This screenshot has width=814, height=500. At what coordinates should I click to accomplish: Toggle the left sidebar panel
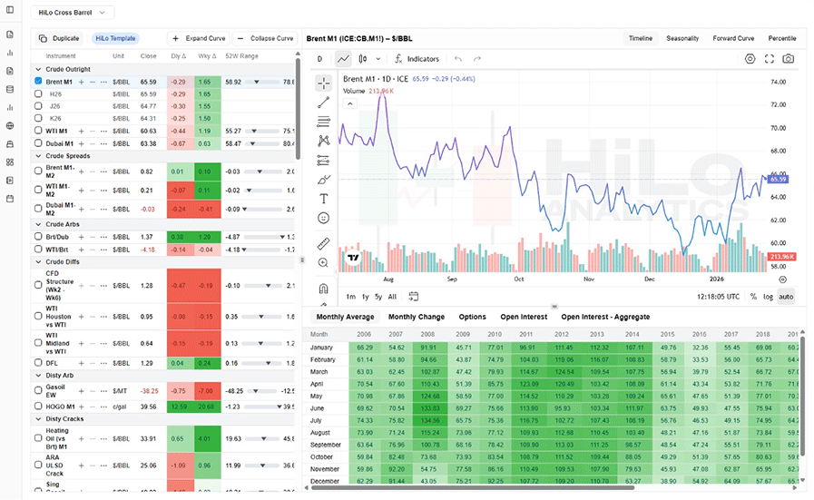click(10, 10)
